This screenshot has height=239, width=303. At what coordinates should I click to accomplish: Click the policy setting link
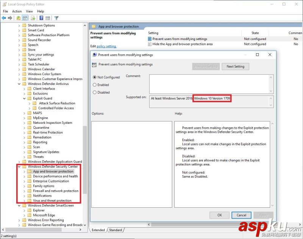click(106, 46)
